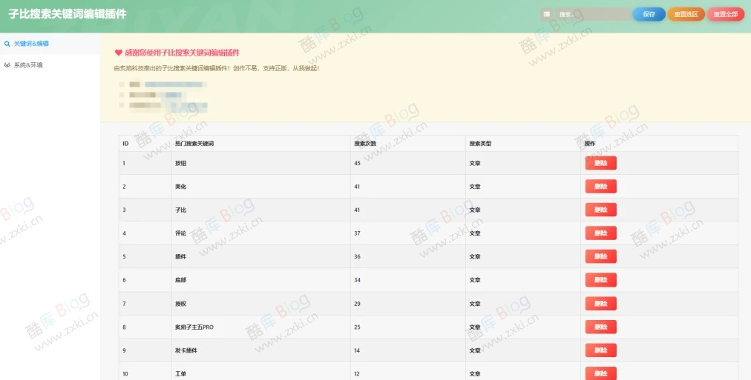The width and height of the screenshot is (751, 380).
Task: Focus the 搜索 input field in header
Action: [x=592, y=14]
